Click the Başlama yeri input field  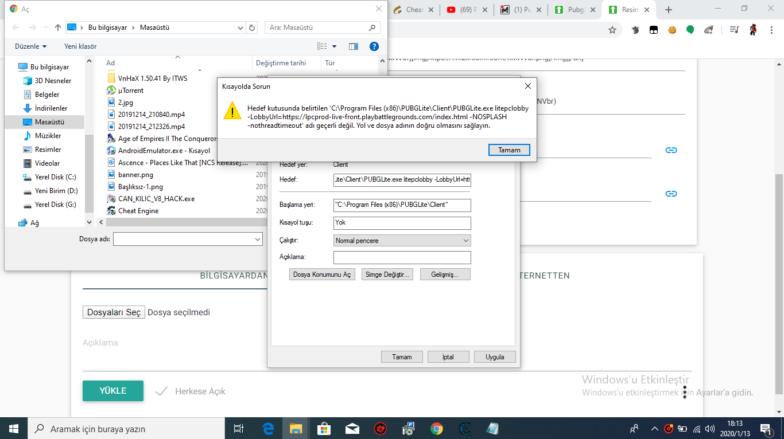click(x=402, y=205)
